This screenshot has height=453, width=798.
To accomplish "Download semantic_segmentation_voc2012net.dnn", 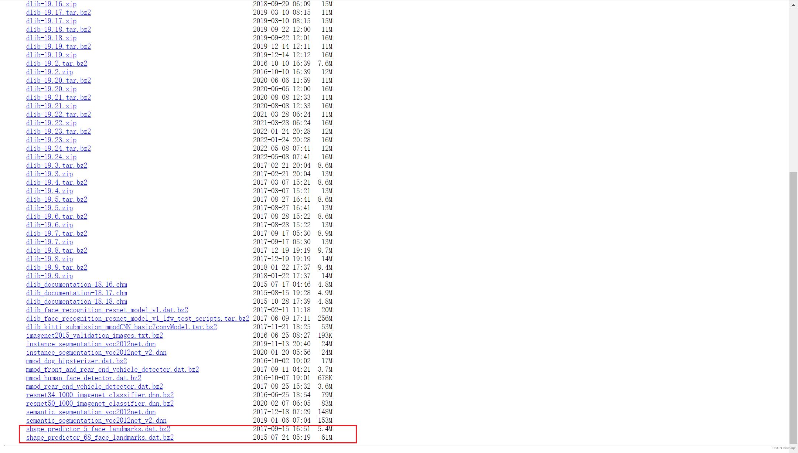I will click(91, 412).
